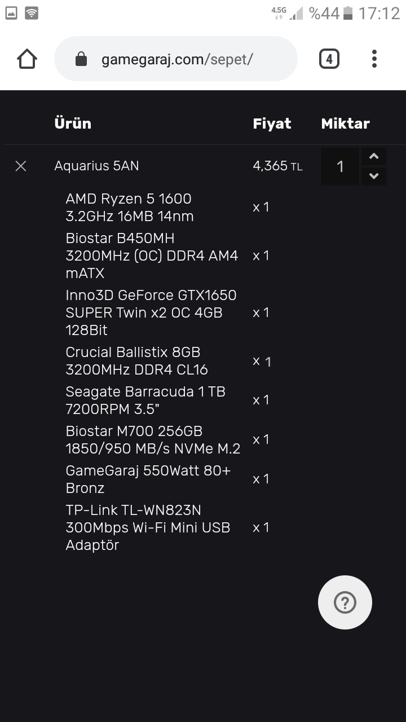406x722 pixels.
Task: Tap the Wi-Fi status bar icon
Action: click(32, 13)
